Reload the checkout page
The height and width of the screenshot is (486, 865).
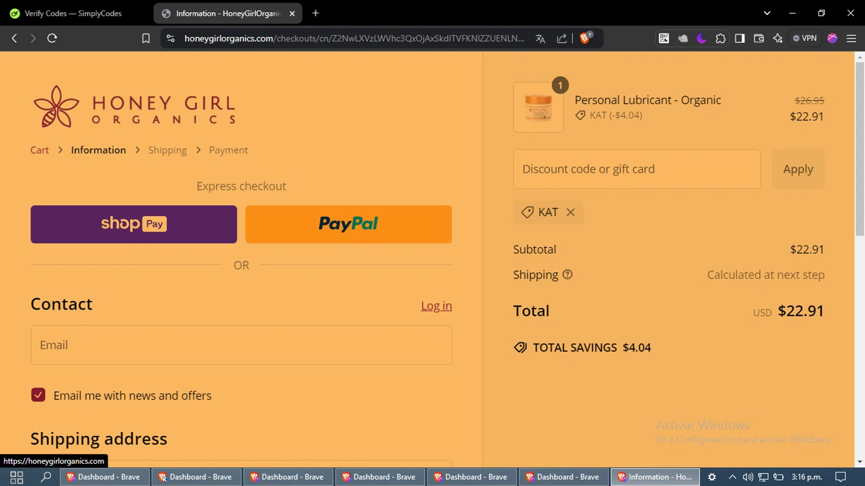click(52, 38)
